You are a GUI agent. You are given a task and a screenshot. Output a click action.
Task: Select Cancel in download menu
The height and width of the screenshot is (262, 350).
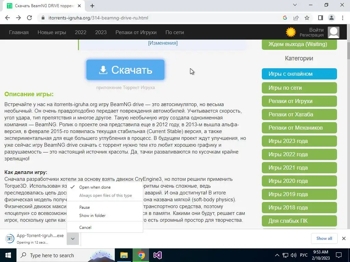(105, 228)
